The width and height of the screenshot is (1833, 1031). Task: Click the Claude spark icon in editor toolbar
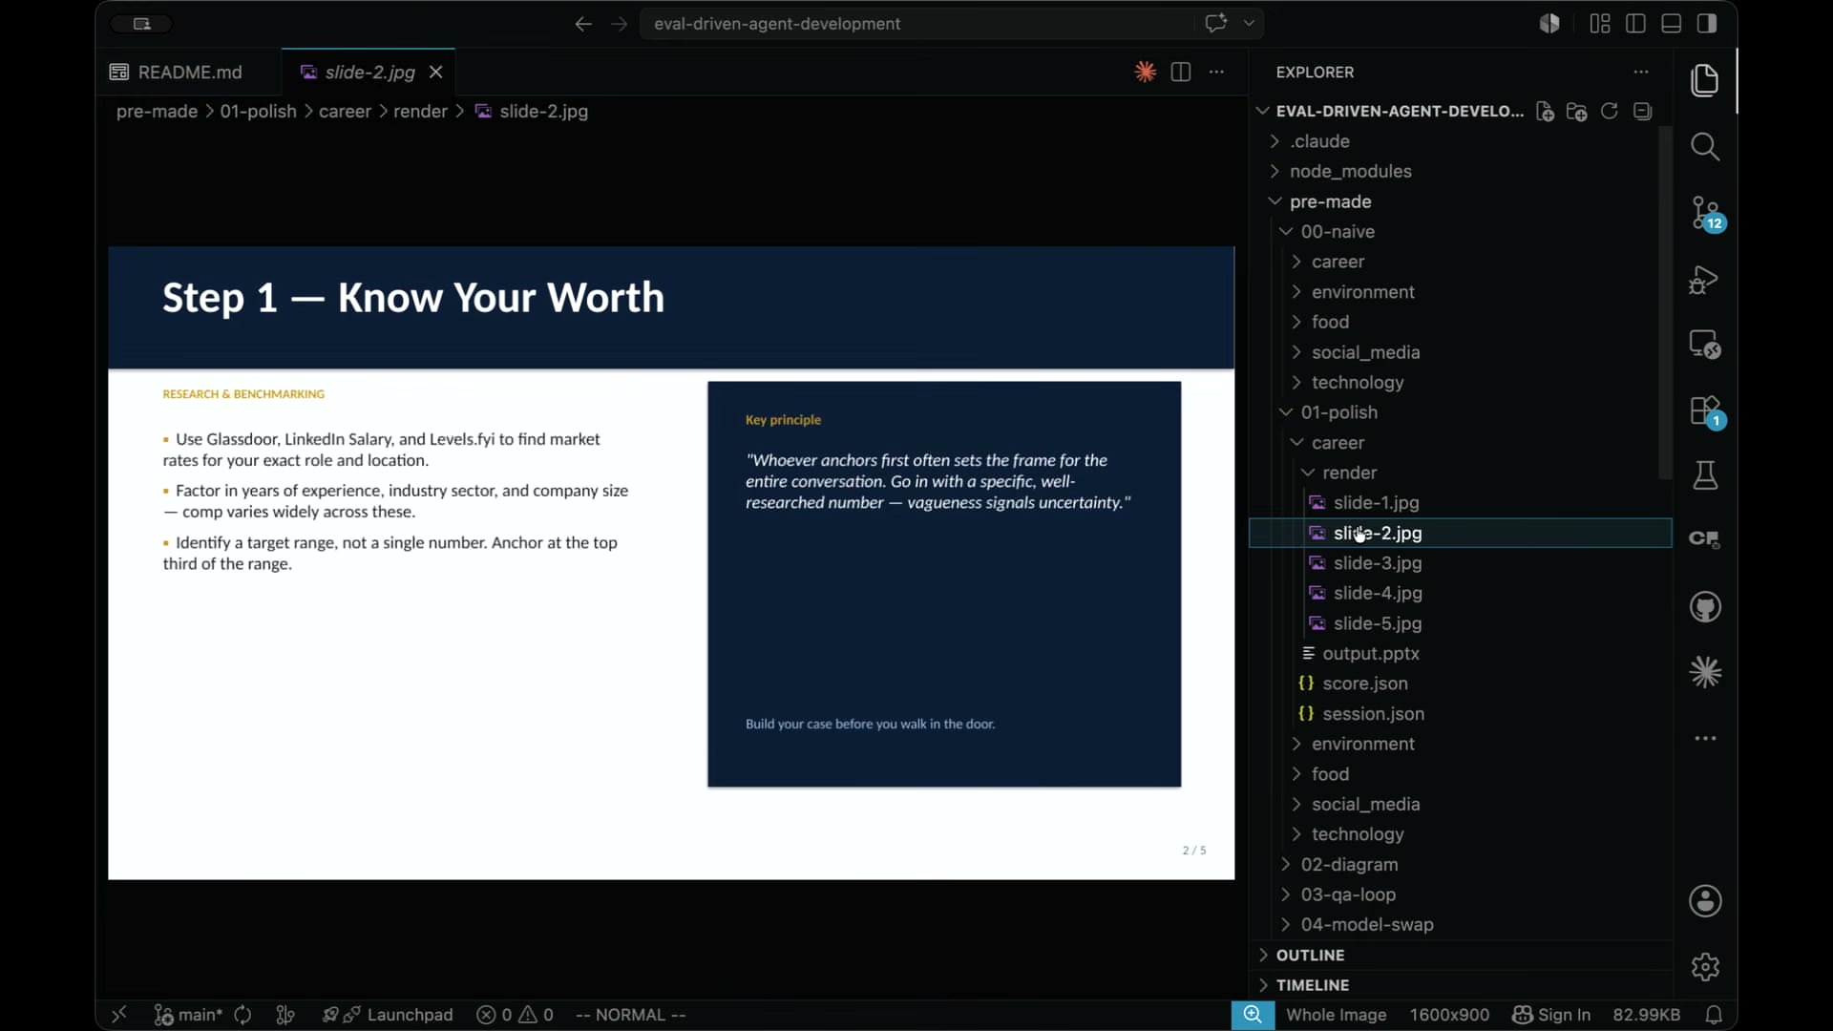coord(1145,72)
